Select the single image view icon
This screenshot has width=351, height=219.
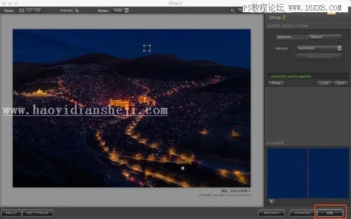[22, 10]
